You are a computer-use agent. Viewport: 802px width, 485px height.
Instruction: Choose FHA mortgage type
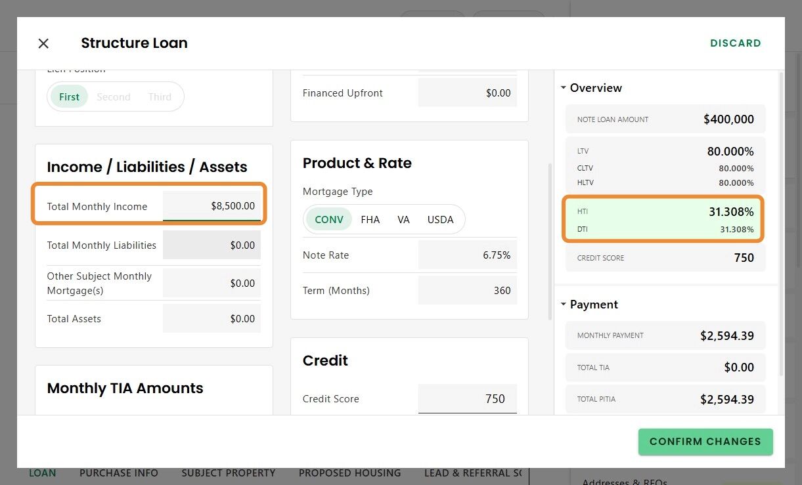(x=370, y=220)
